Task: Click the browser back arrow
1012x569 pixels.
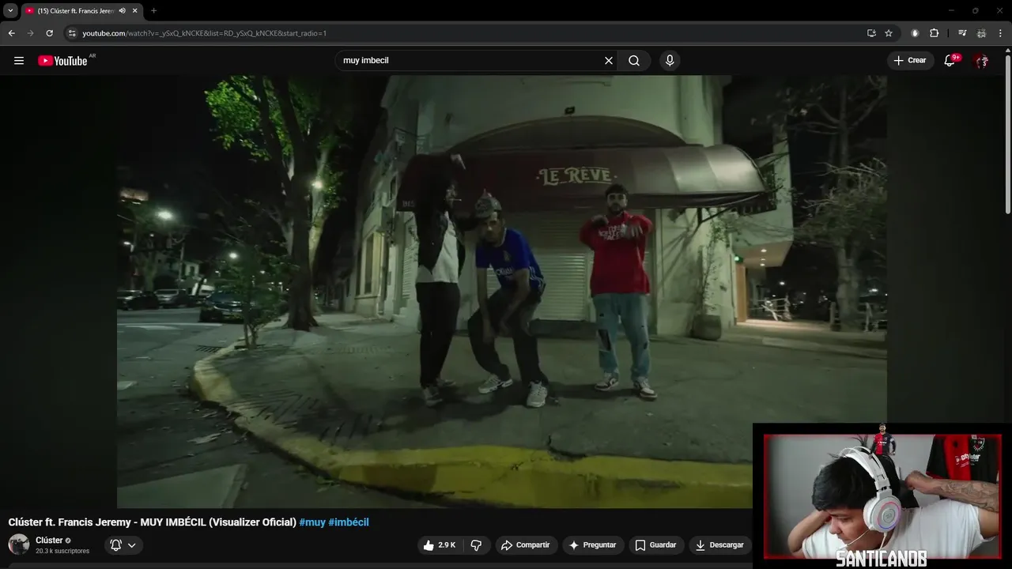Action: coord(11,33)
